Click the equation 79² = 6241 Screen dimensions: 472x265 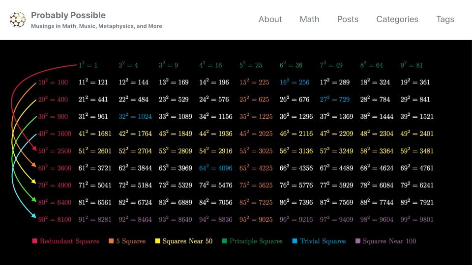pos(417,185)
